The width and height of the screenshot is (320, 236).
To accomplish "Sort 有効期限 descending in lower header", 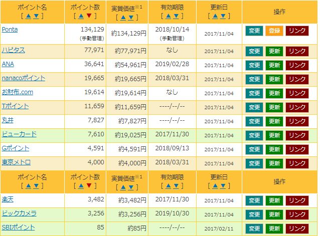I will click(x=176, y=186).
